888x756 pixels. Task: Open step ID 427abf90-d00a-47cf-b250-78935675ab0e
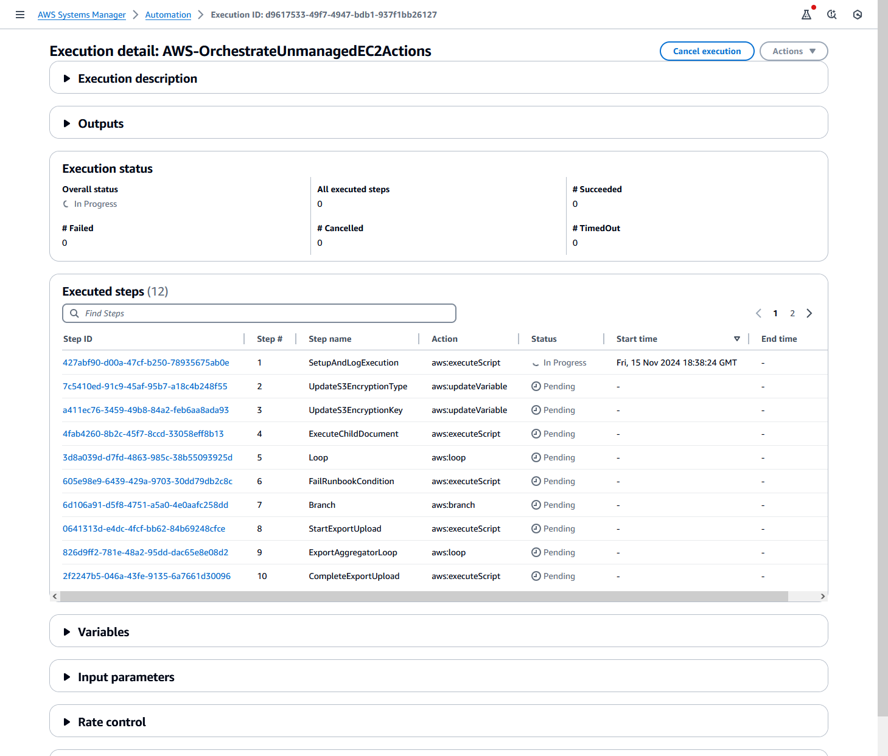click(x=146, y=362)
